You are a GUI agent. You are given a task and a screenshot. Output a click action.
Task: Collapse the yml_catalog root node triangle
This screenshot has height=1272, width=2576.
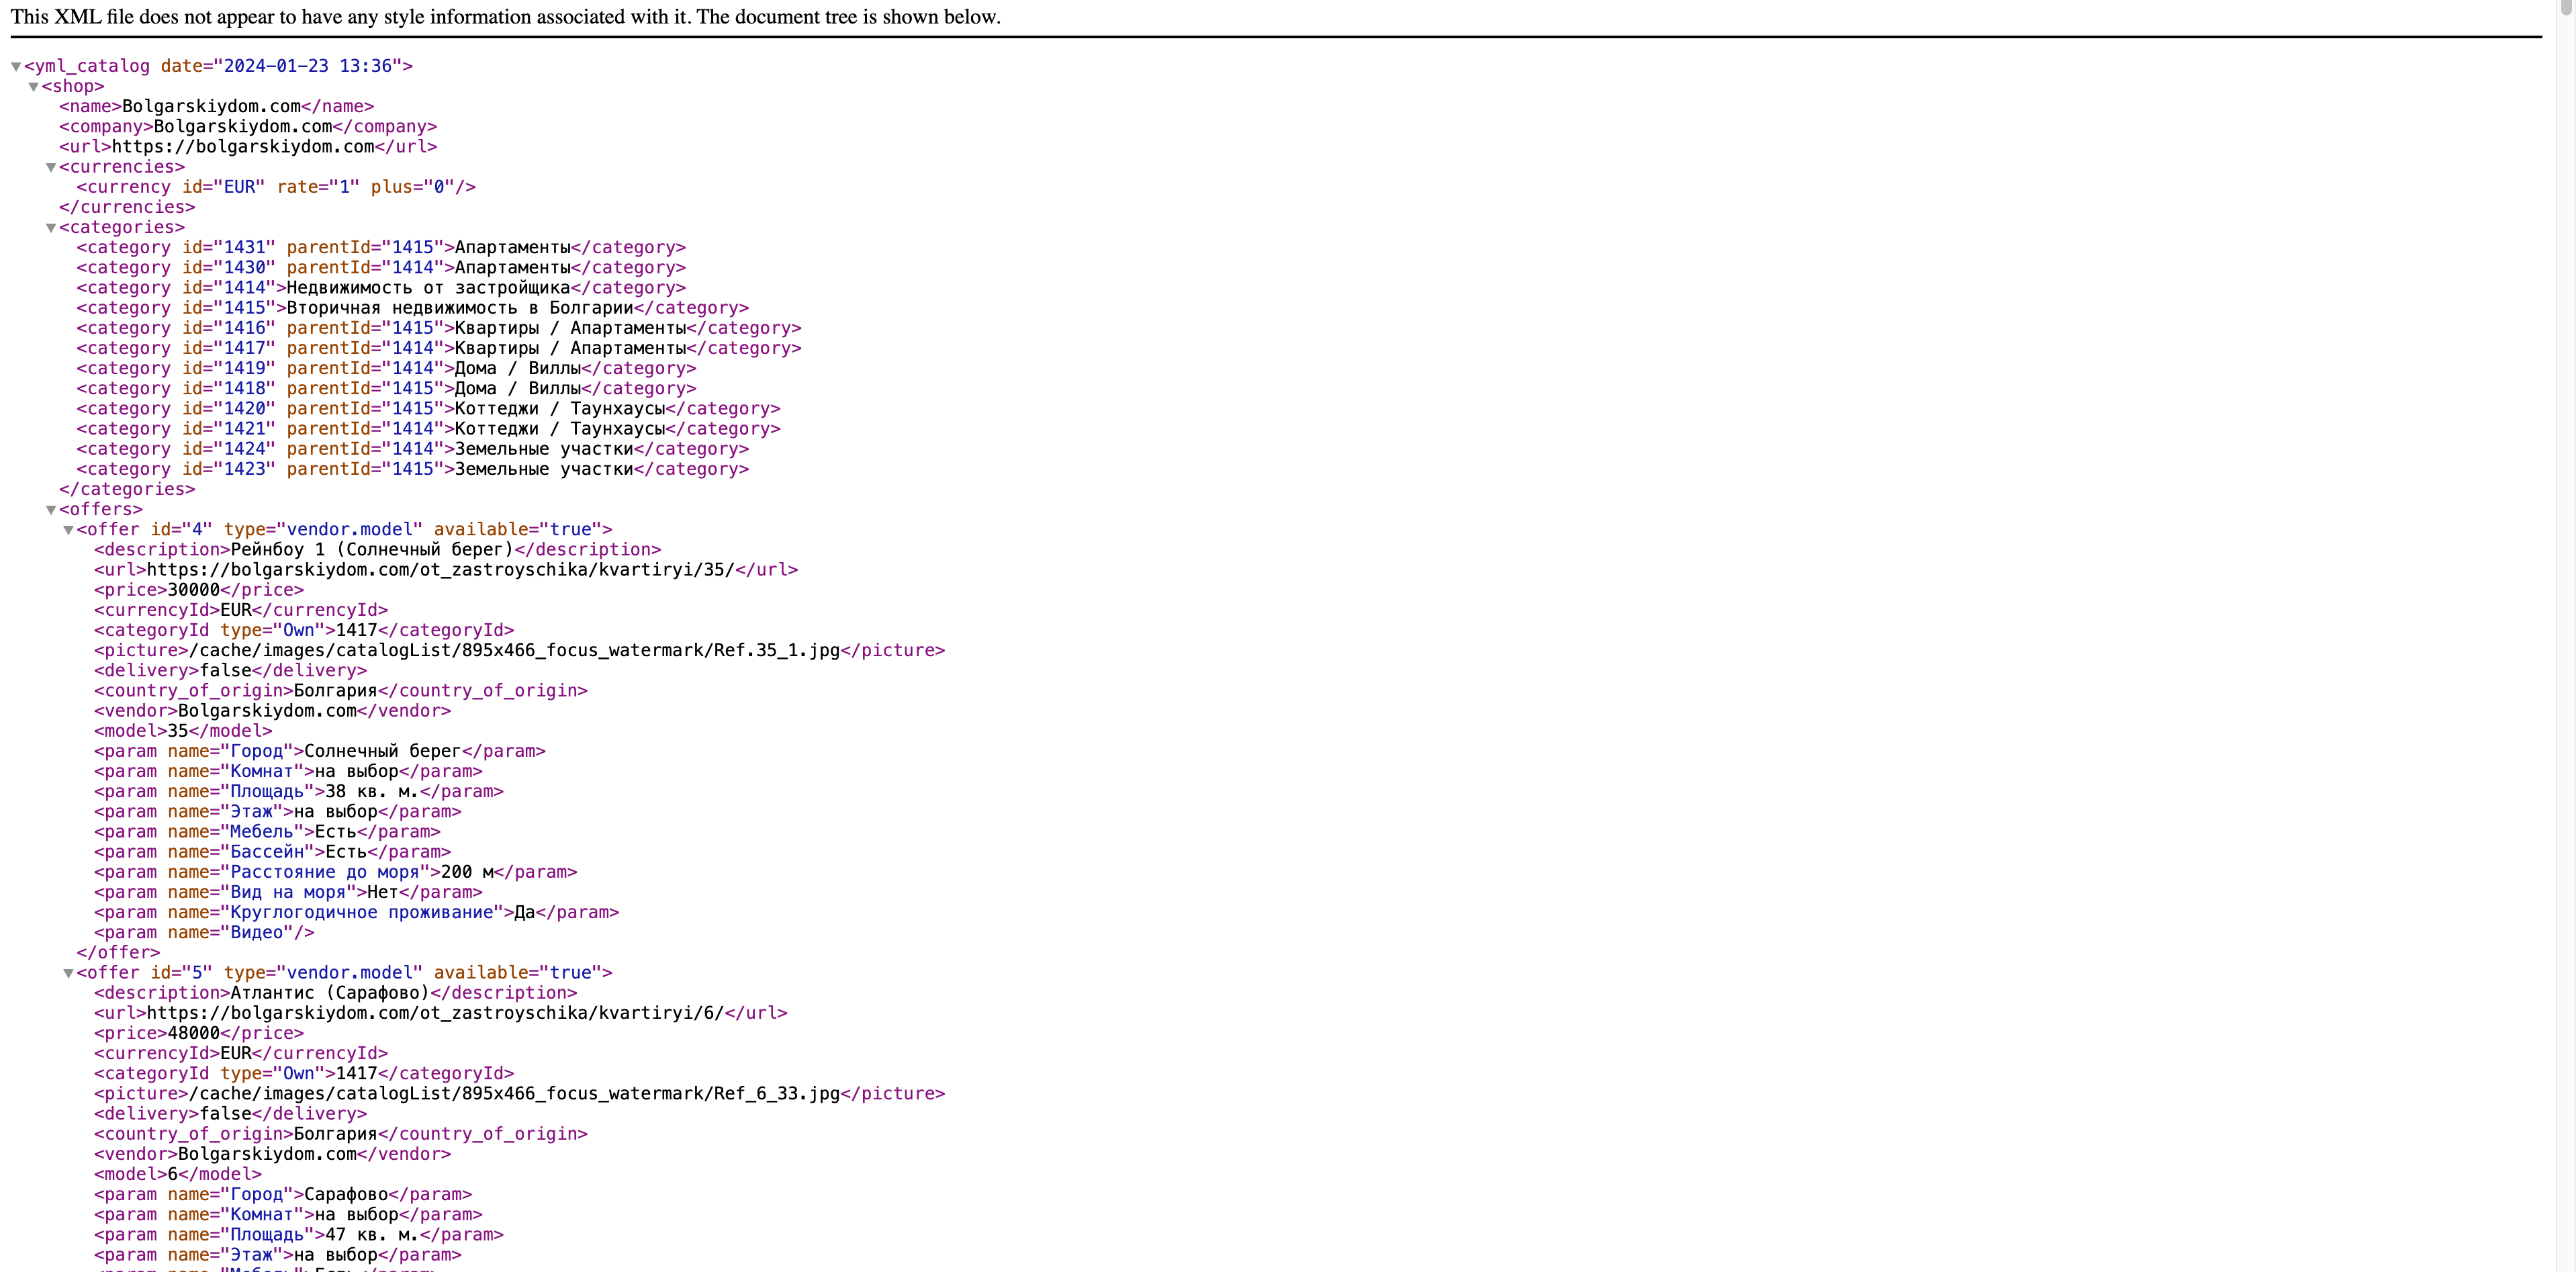tap(16, 67)
